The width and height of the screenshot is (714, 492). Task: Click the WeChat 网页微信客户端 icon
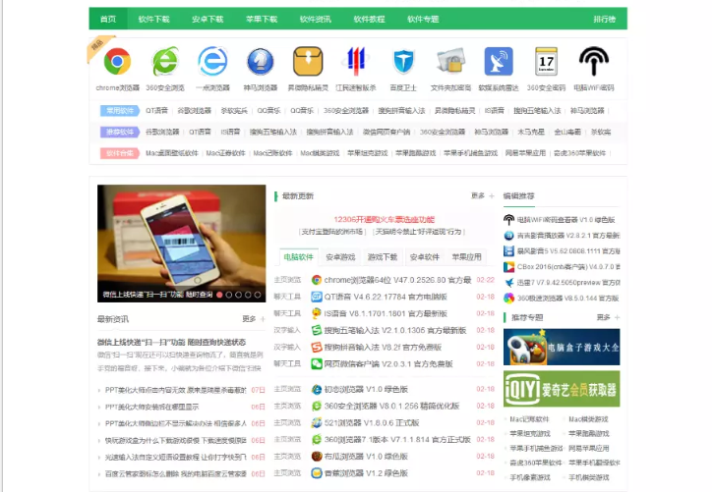[317, 364]
